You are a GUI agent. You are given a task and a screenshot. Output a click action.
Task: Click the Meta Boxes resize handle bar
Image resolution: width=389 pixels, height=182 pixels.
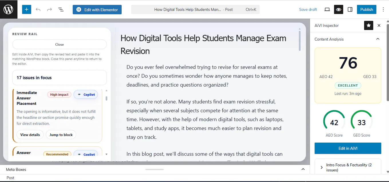[155, 169]
